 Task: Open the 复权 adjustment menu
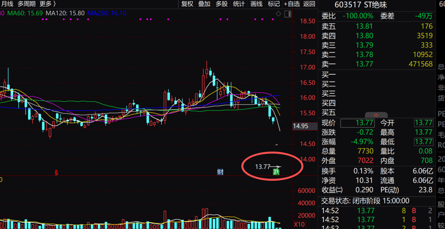187,4
